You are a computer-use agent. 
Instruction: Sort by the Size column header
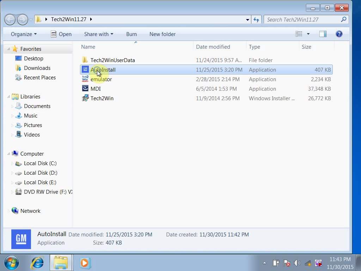tap(317, 47)
